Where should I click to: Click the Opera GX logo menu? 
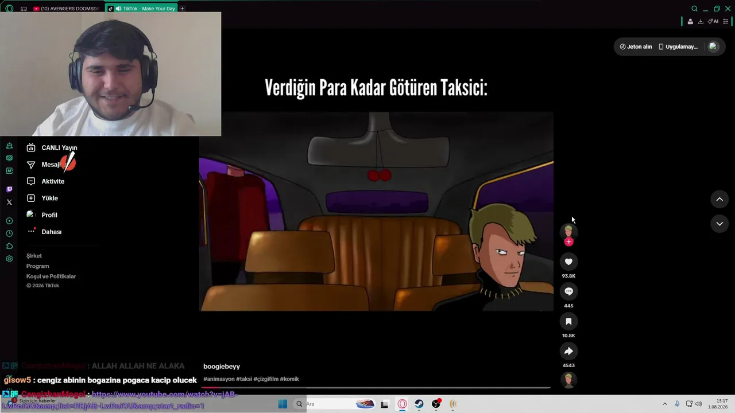[9, 9]
